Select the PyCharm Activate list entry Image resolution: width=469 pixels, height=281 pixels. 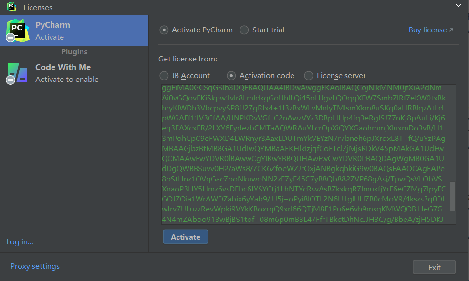(x=74, y=30)
